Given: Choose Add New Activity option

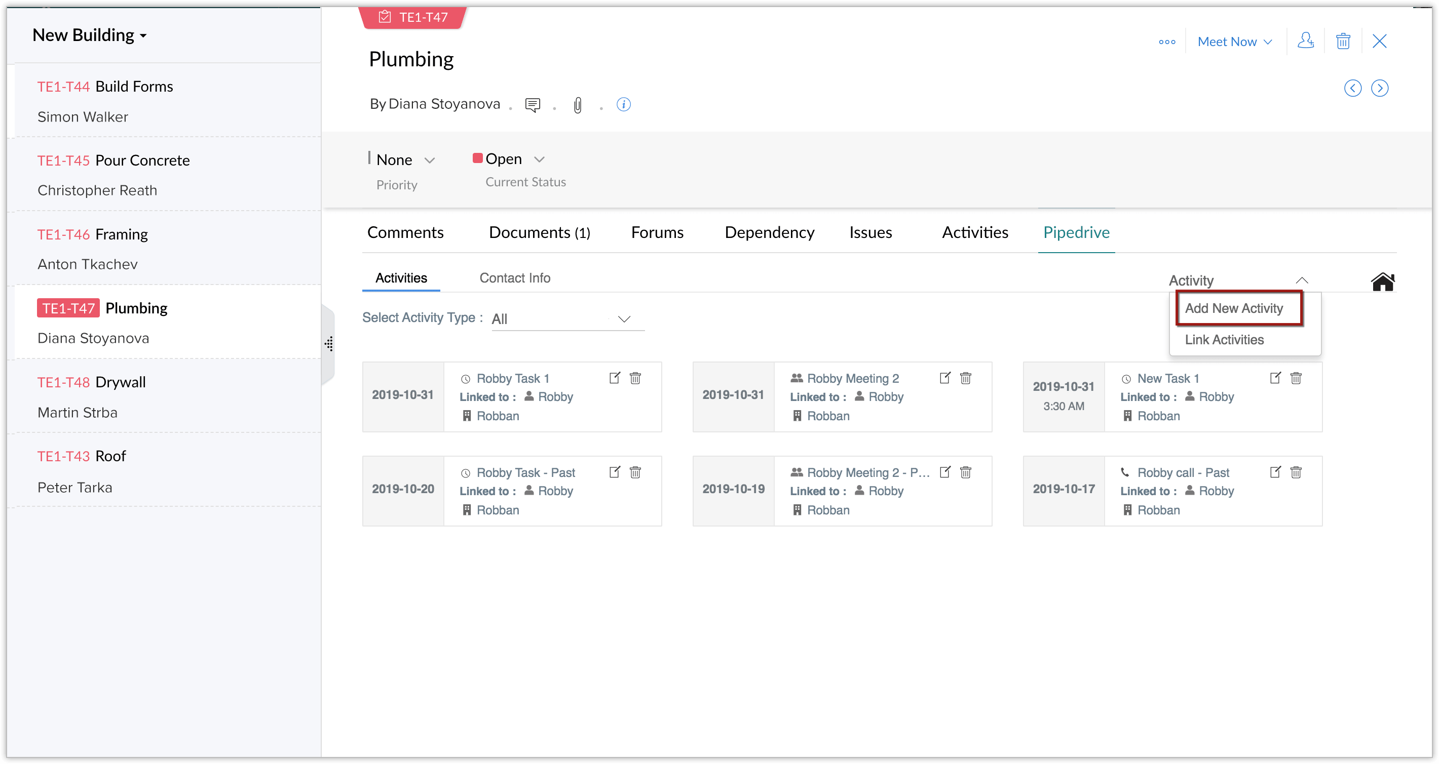Looking at the screenshot, I should (x=1233, y=308).
